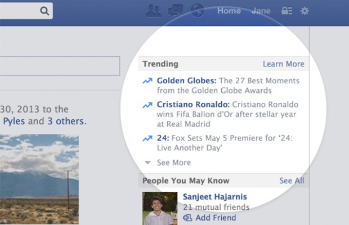Open the friend requests icon

pyautogui.click(x=153, y=11)
